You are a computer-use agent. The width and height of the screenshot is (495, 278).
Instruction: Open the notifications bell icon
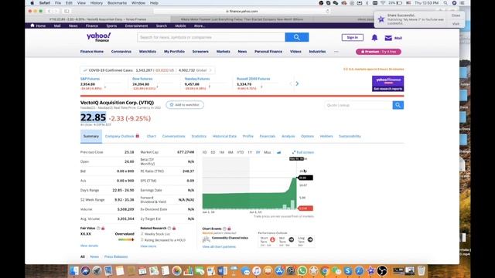tap(374, 38)
